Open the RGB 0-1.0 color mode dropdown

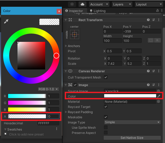(x=48, y=89)
